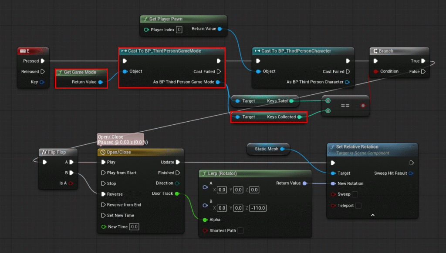
Task: Click the Player Index input field
Action: tap(179, 30)
